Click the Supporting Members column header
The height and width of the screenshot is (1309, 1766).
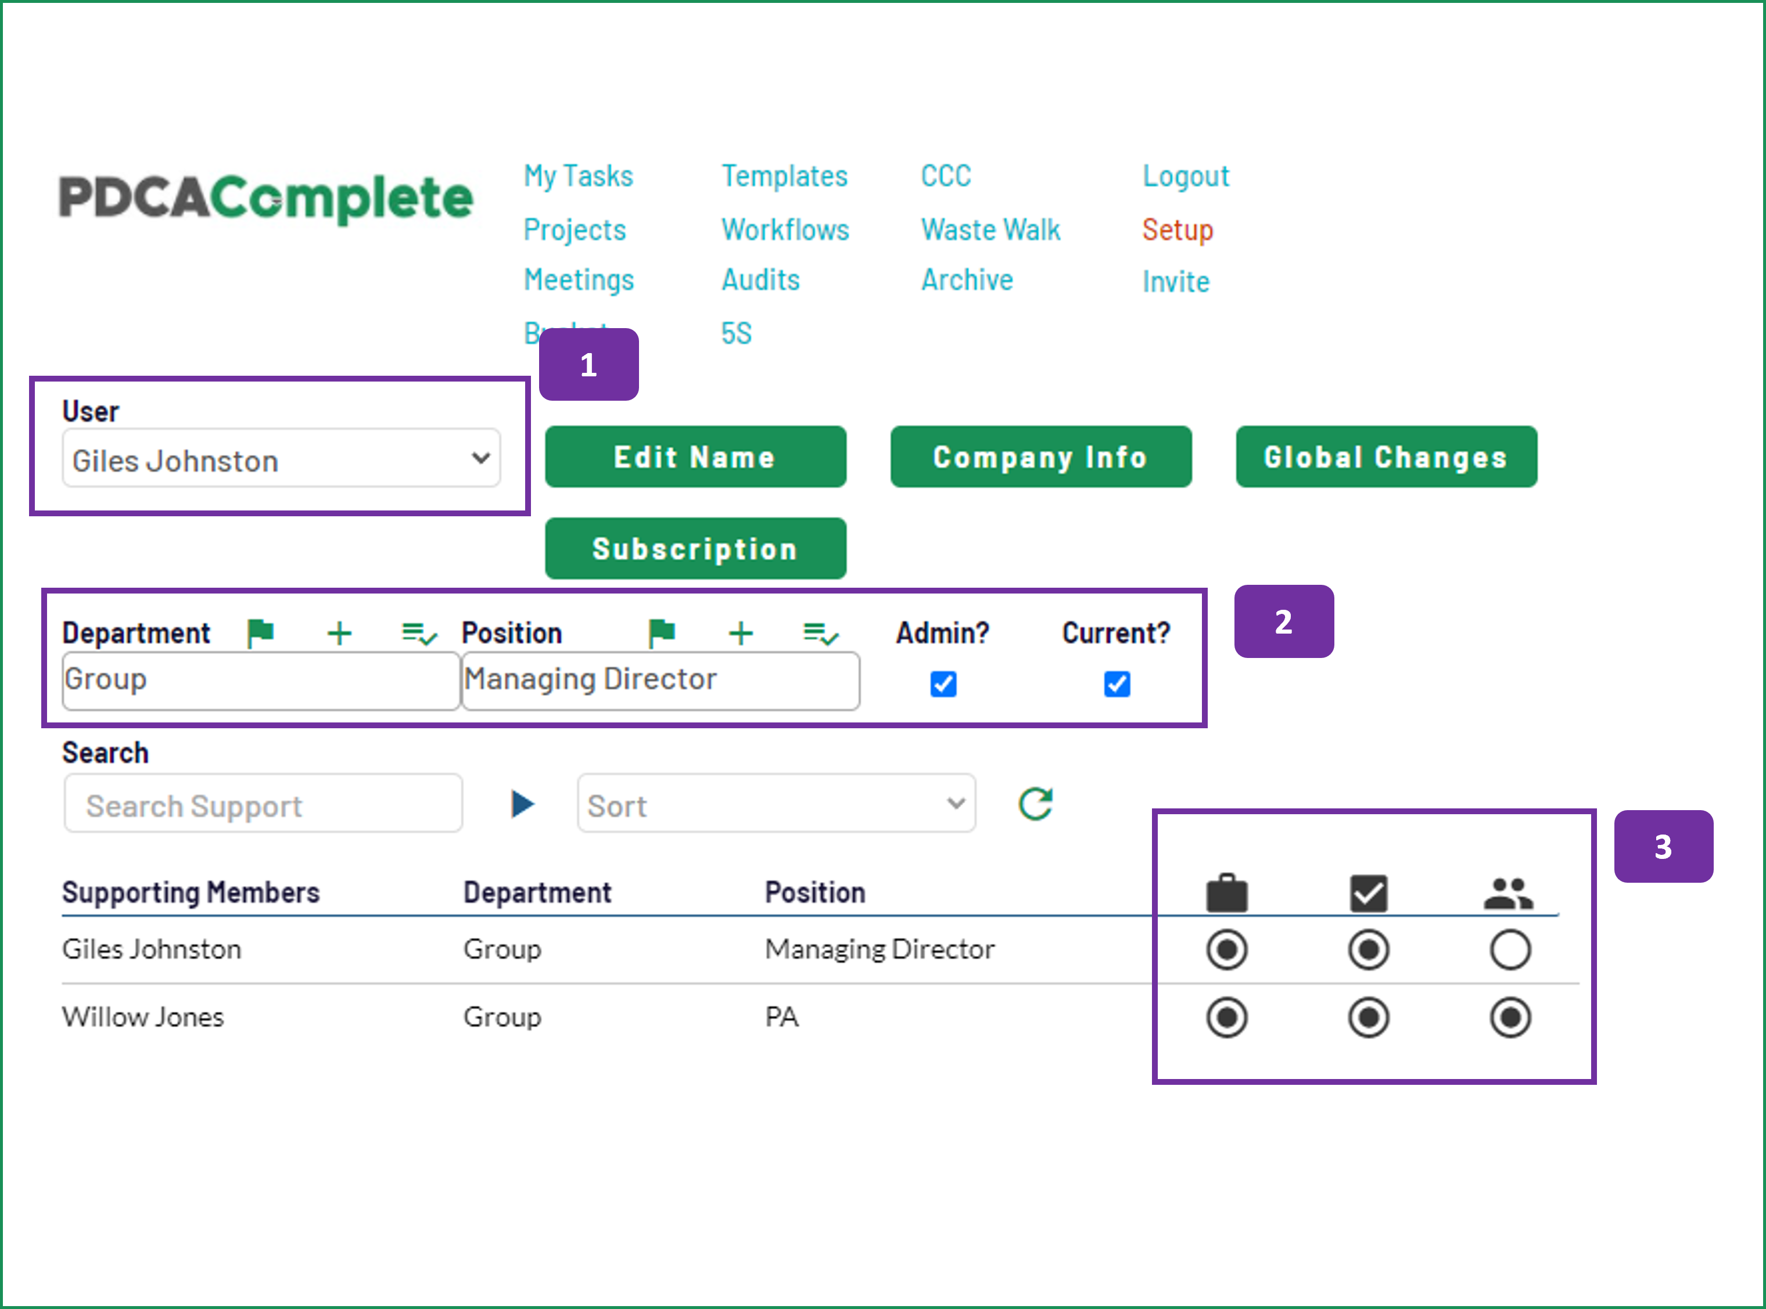[x=191, y=893]
